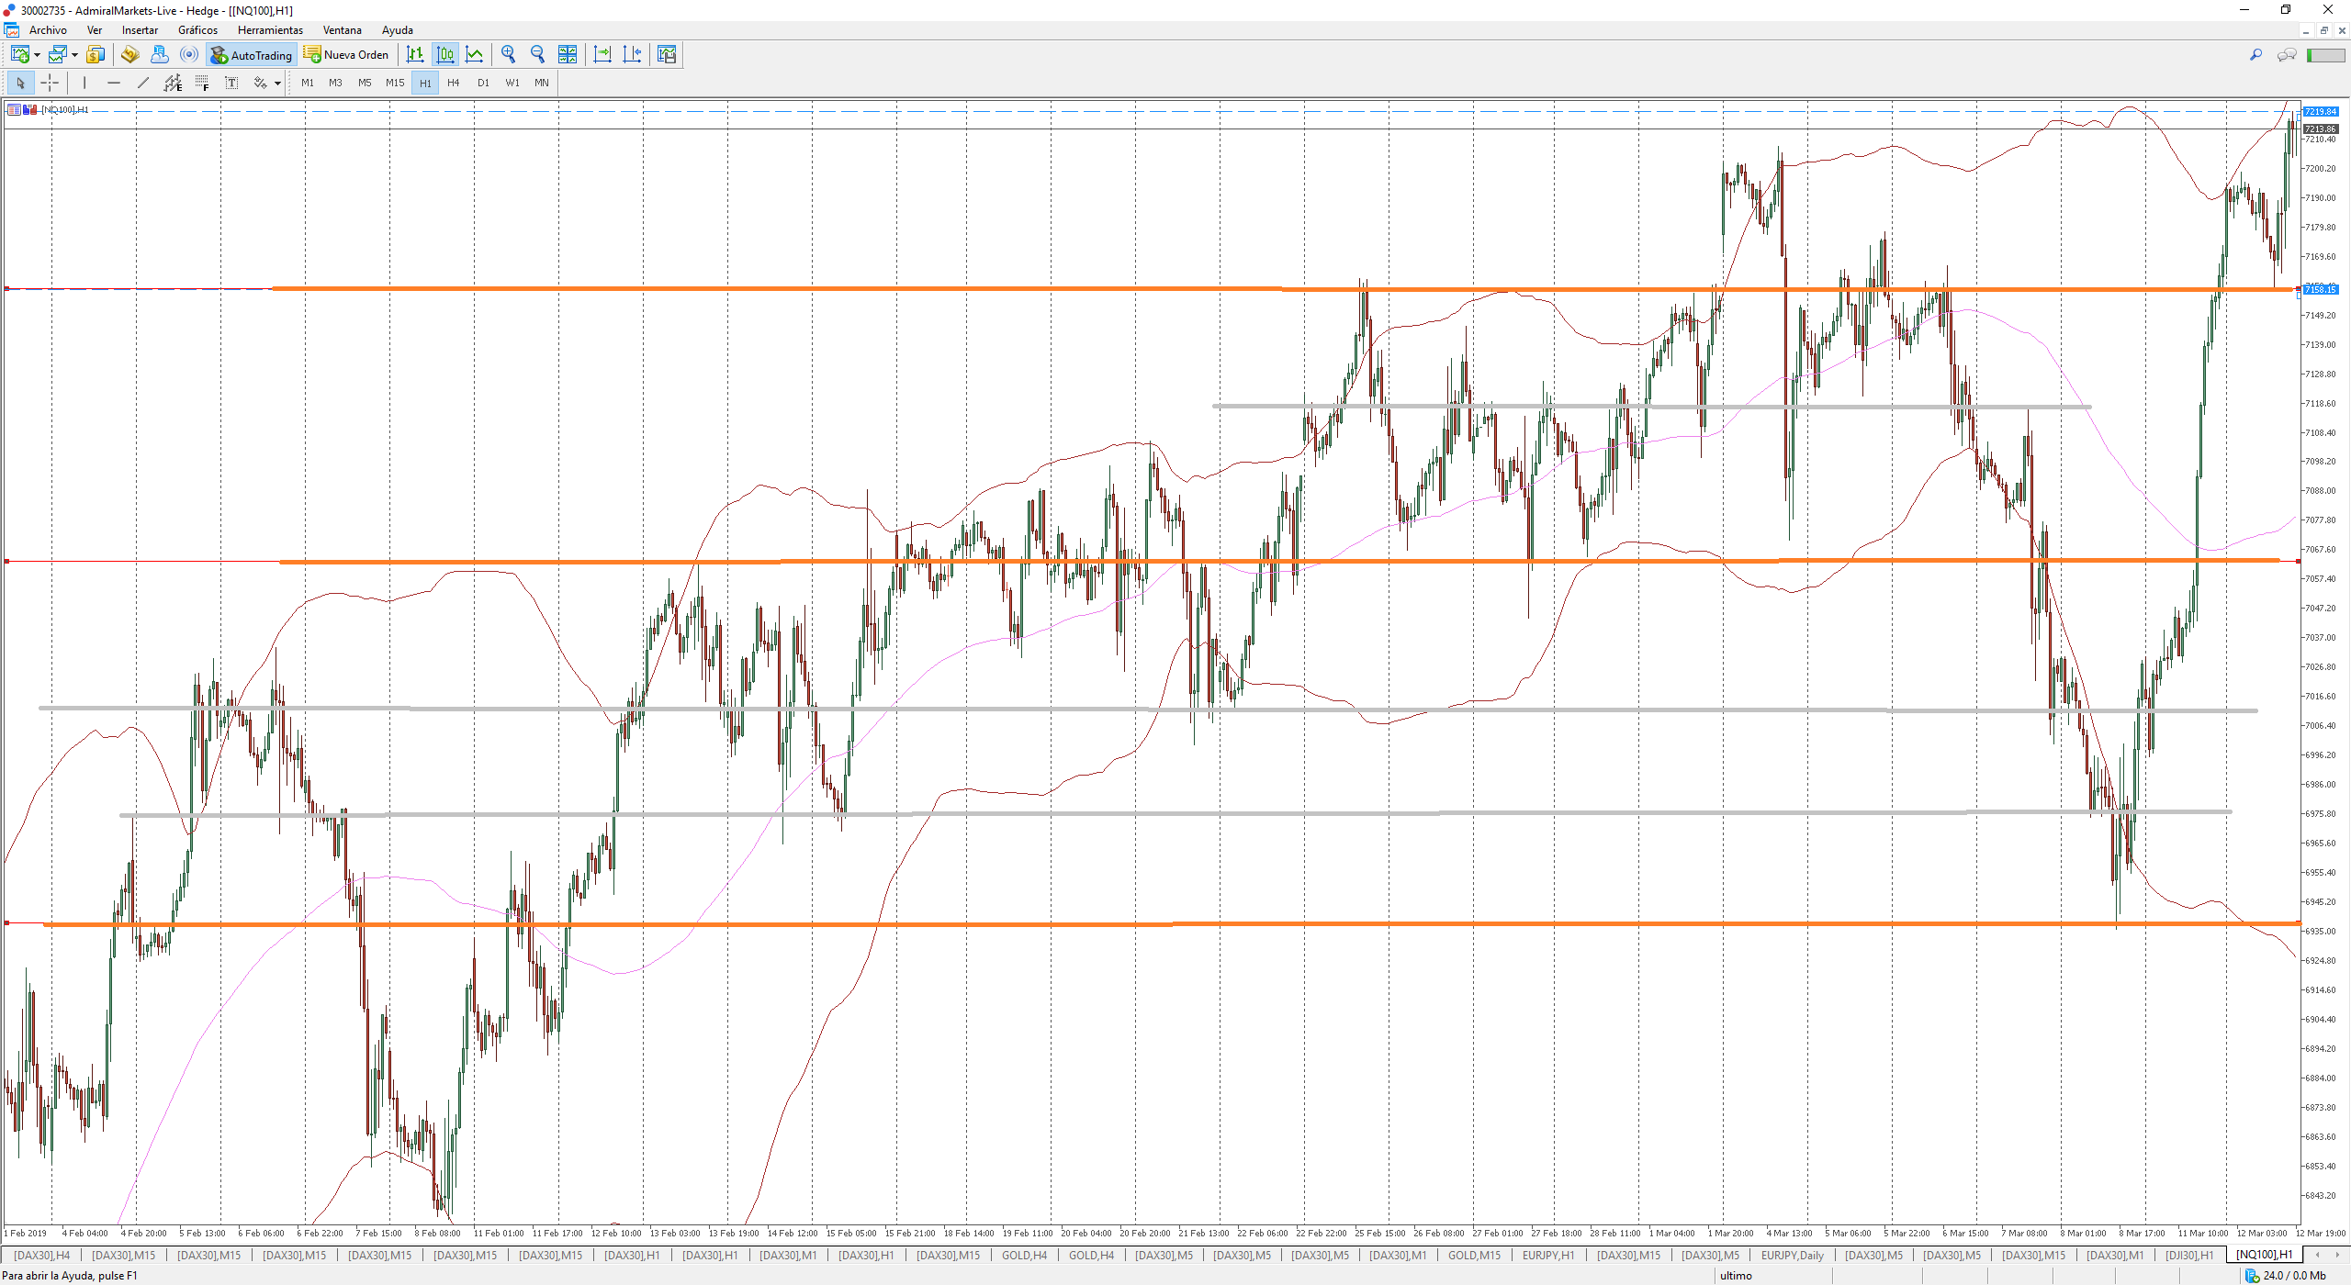
Task: Select the text label tool
Action: (231, 84)
